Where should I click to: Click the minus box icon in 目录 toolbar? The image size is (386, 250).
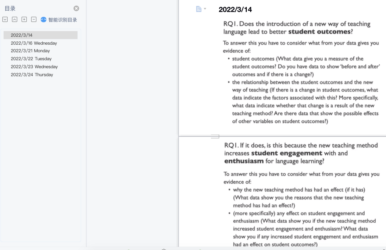point(34,20)
